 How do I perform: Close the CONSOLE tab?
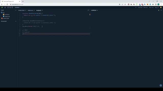pyautogui.click(x=97, y=10)
